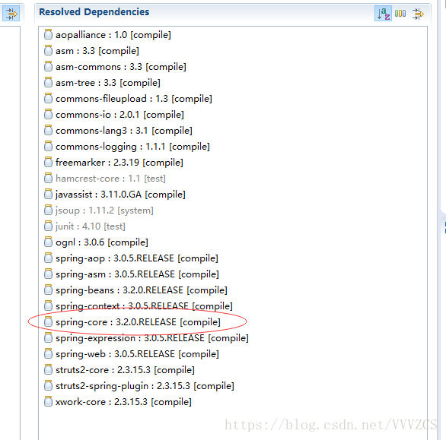Click jar icon beside commons-lang3

click(x=49, y=130)
